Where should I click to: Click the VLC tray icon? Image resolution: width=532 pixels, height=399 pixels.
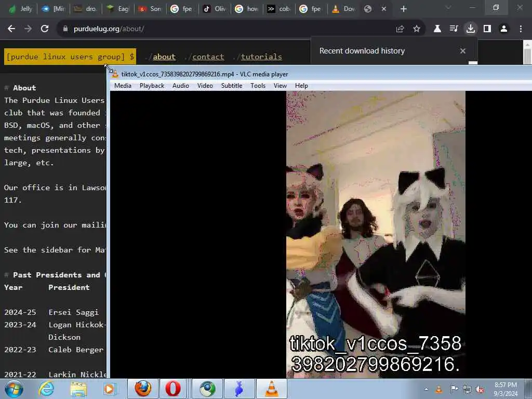pyautogui.click(x=438, y=389)
